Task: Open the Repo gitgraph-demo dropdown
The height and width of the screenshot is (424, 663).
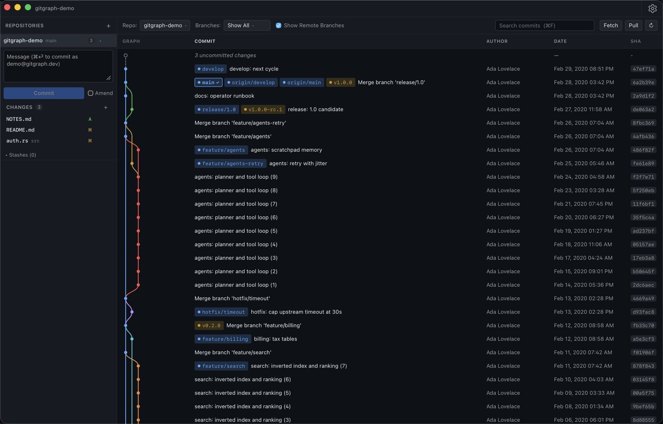Action: (x=165, y=26)
